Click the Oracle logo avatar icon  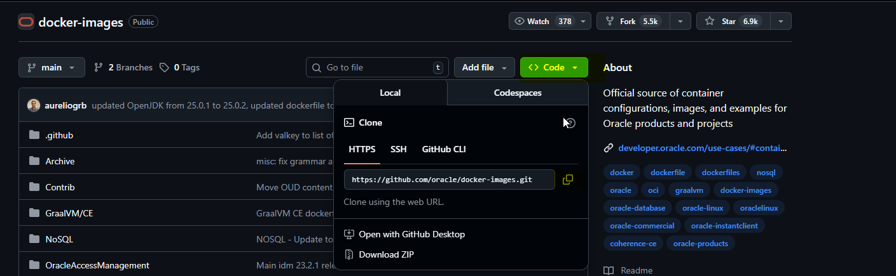(26, 22)
